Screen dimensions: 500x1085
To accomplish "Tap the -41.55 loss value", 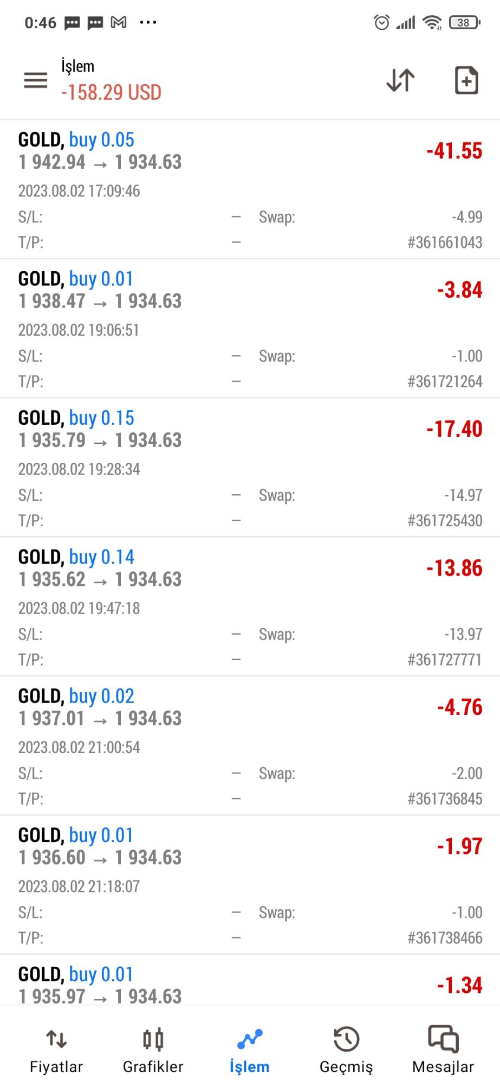I will pos(454,151).
